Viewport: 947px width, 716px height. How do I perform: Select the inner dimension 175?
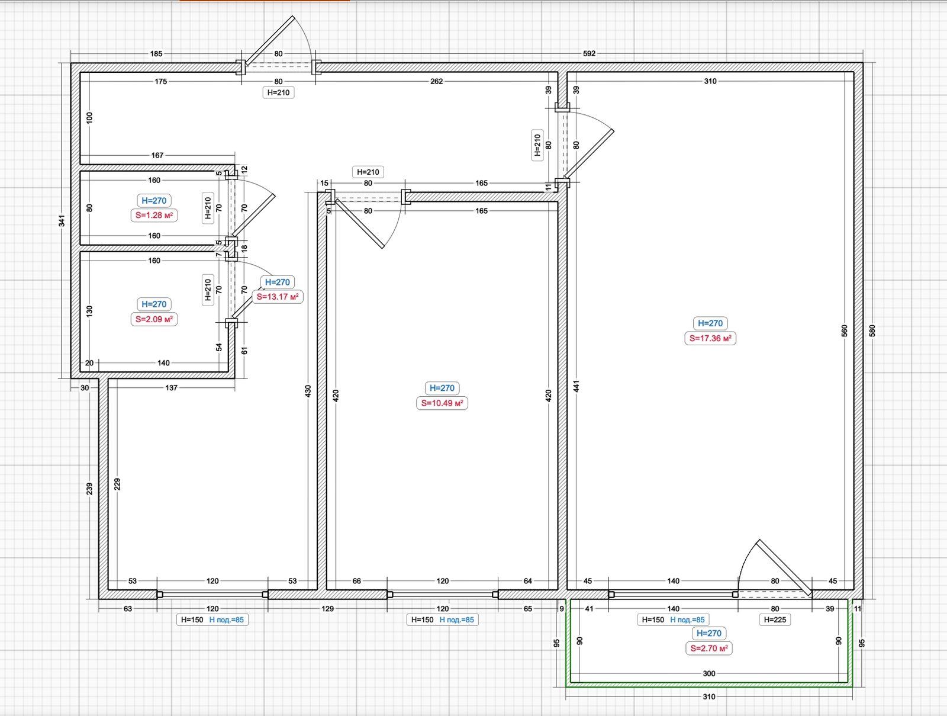pyautogui.click(x=161, y=81)
